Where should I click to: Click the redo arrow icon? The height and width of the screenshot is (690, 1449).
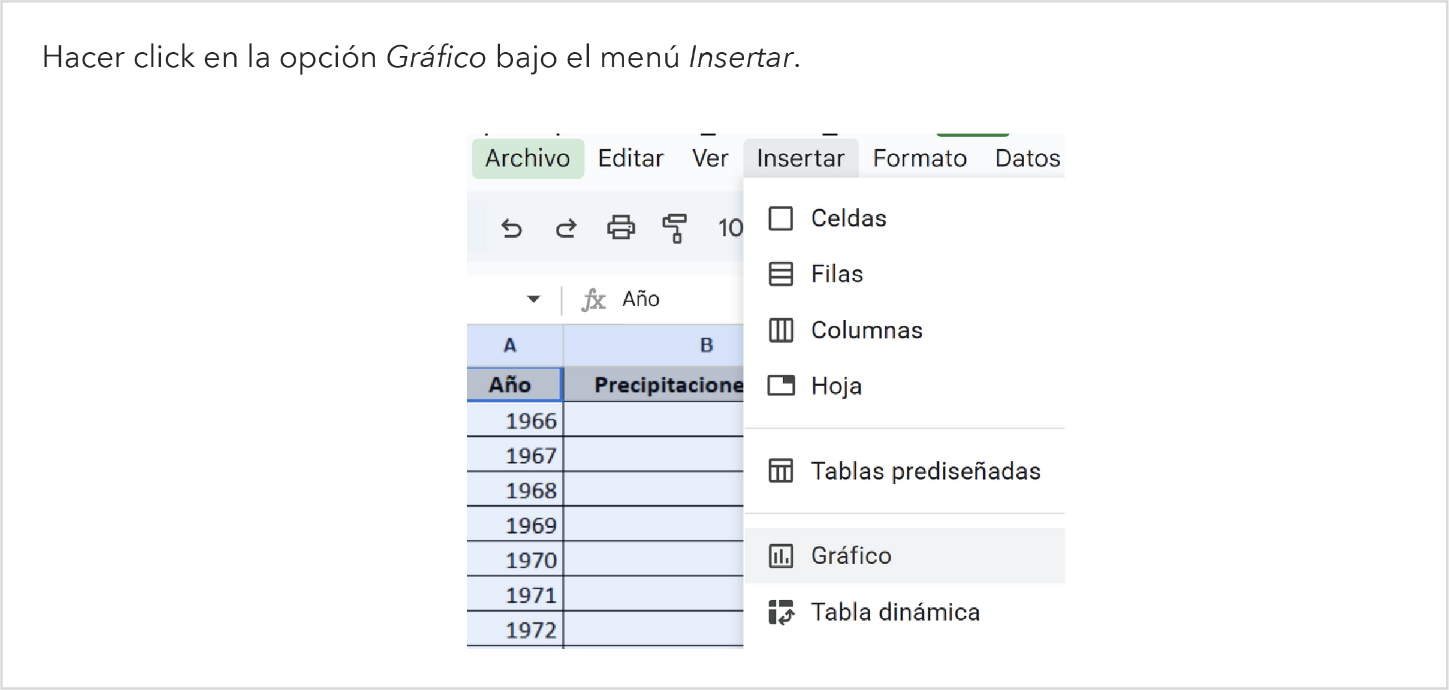566,228
